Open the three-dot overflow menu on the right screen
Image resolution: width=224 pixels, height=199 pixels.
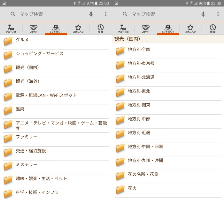click(218, 14)
